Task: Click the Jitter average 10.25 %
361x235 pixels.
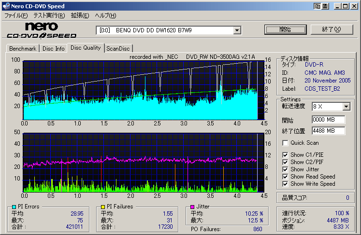Action: pyautogui.click(x=254, y=214)
